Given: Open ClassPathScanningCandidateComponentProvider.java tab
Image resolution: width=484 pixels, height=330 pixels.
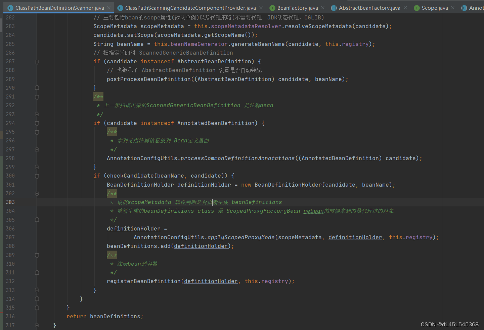Looking at the screenshot, I should point(190,8).
